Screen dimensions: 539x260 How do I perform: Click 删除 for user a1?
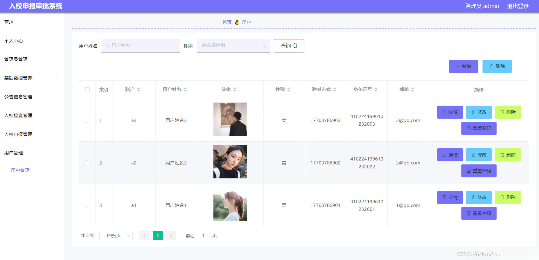click(508, 198)
